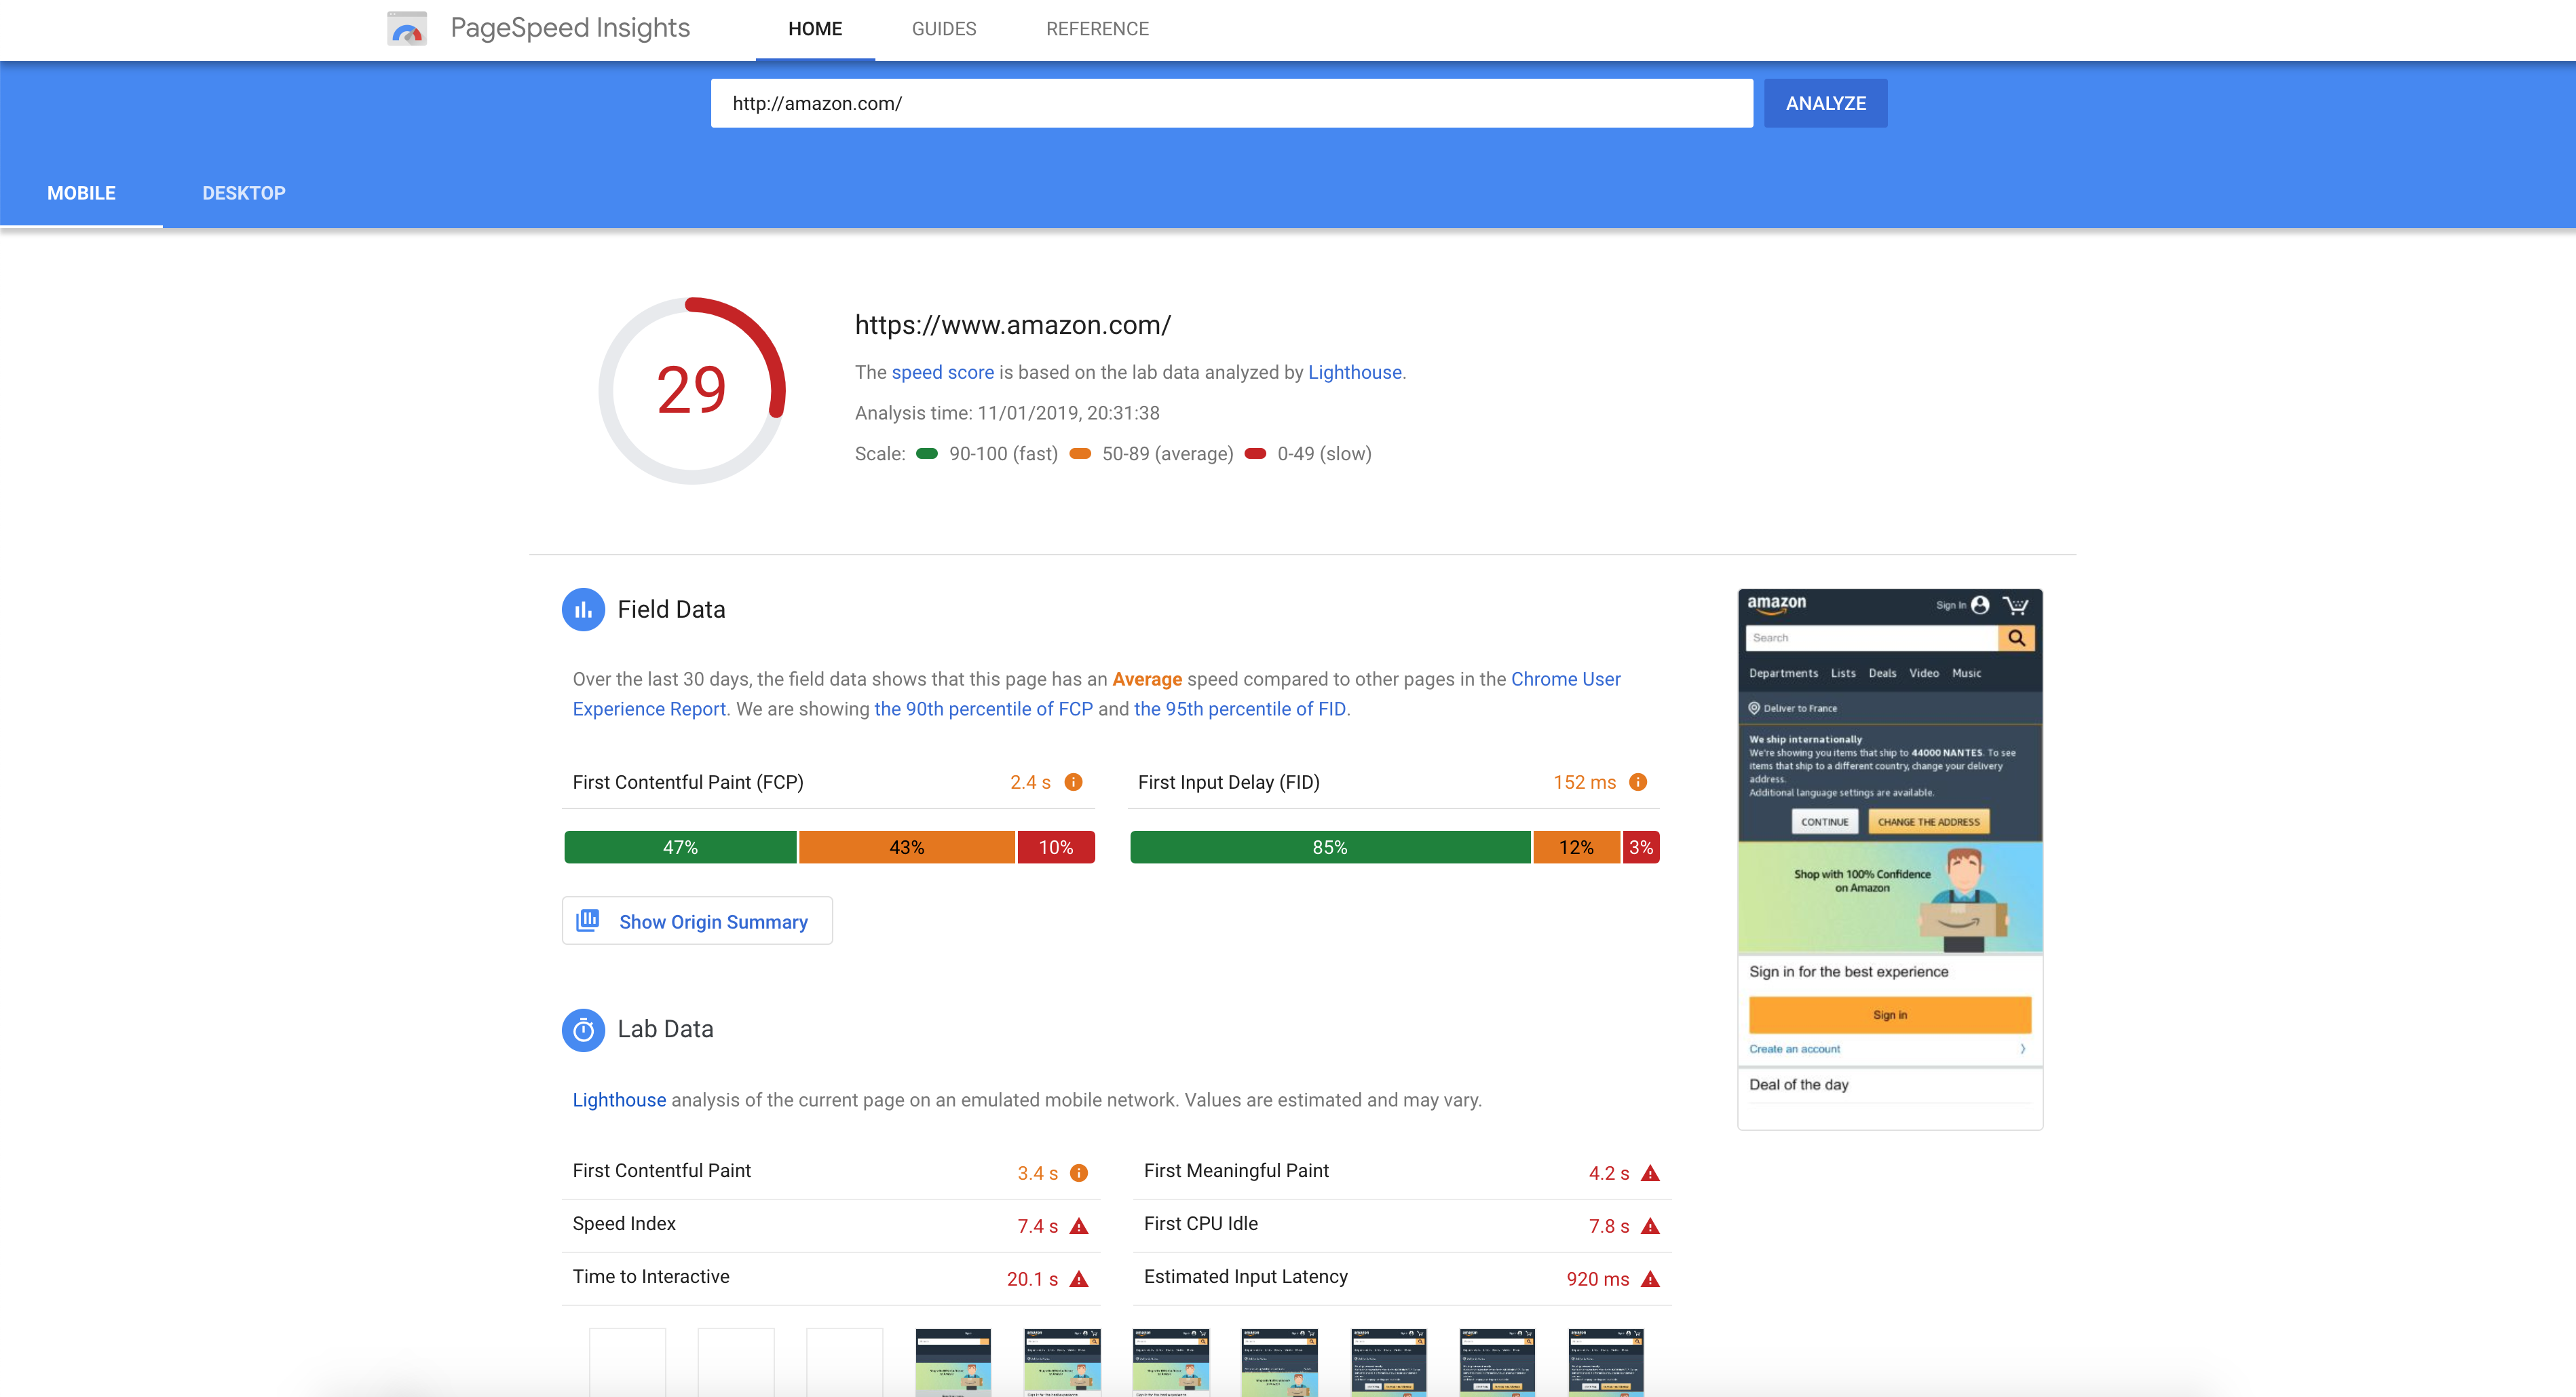Viewport: 2576px width, 1397px height.
Task: Click the PageSpeed Insights gauge logo
Action: (407, 29)
